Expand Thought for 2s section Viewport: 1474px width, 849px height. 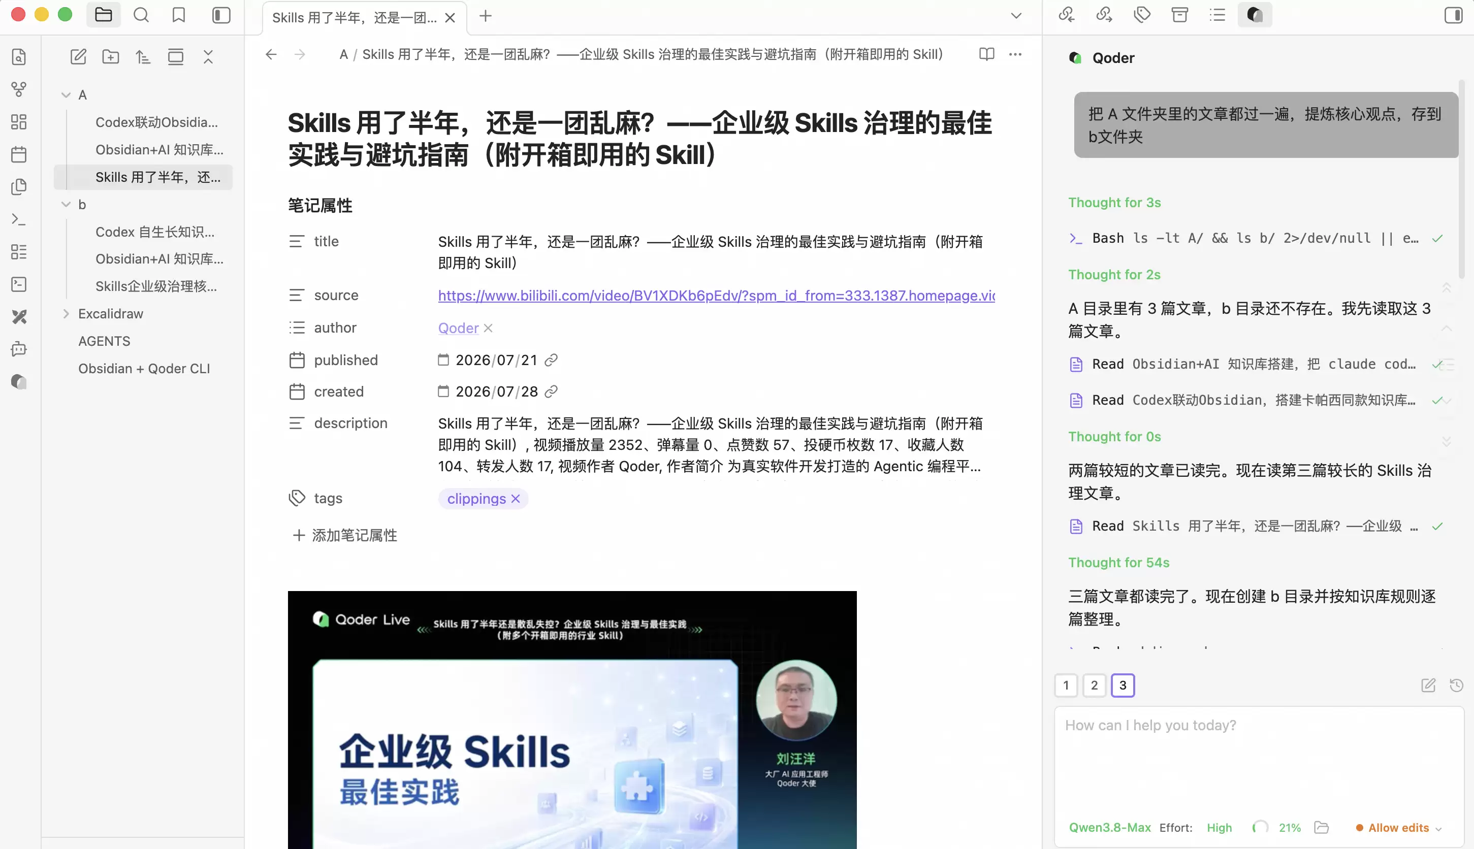tap(1114, 275)
